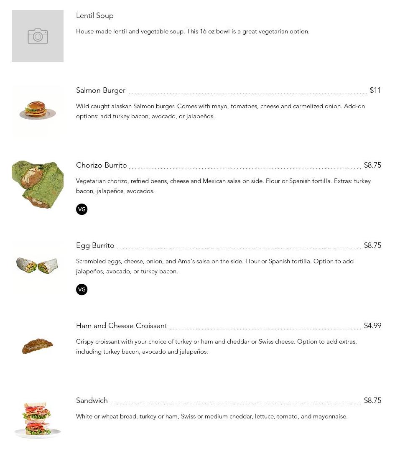Click the Lentil Soup placeholder camera image
The image size is (395, 469).
38,36
